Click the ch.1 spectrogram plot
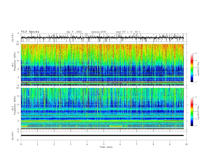Image resolution: width=210 pixels, height=162 pixels. [x=102, y=65]
